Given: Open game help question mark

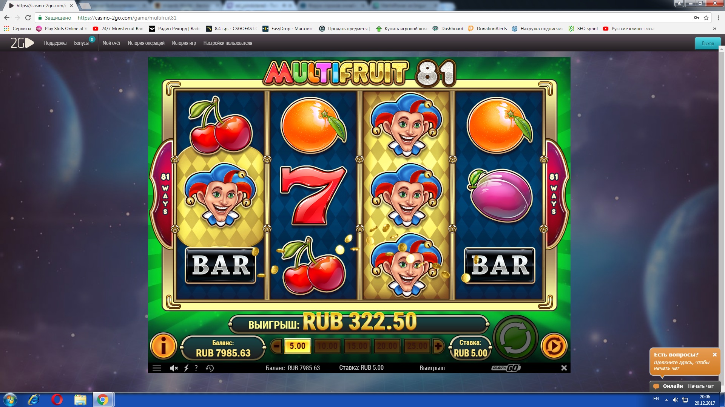Looking at the screenshot, I should (196, 368).
